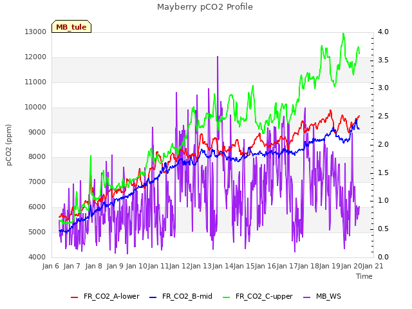Click the Jan 16 date tick label

265,266
